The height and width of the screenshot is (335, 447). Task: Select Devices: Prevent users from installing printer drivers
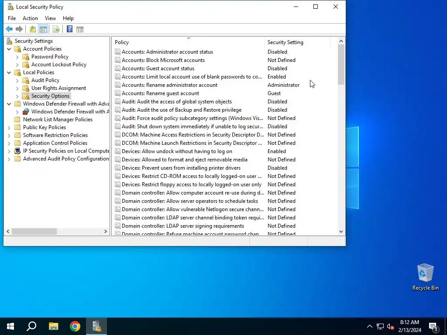click(x=181, y=168)
